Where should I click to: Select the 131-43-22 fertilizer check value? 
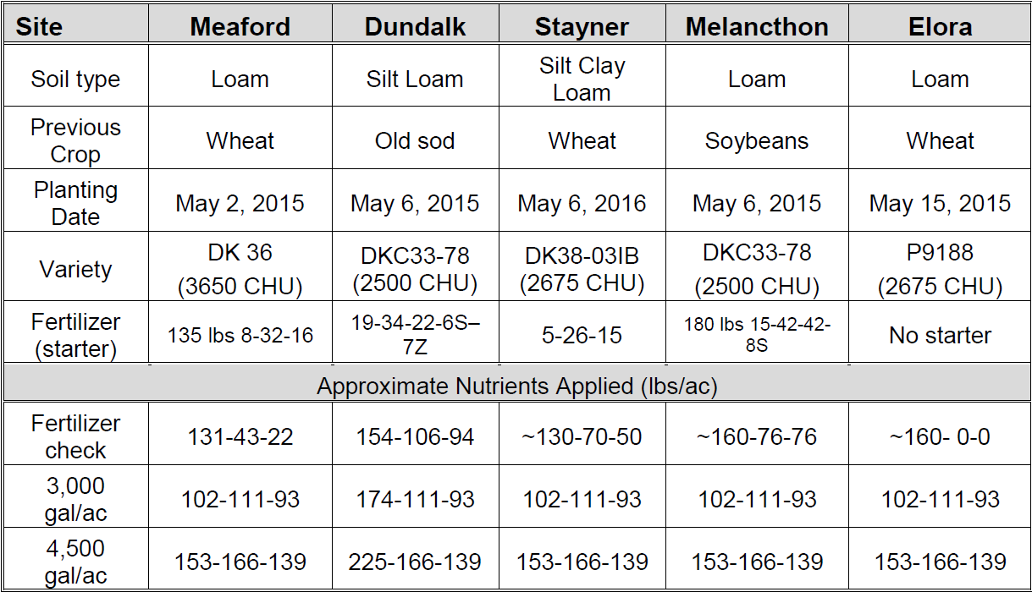point(240,437)
